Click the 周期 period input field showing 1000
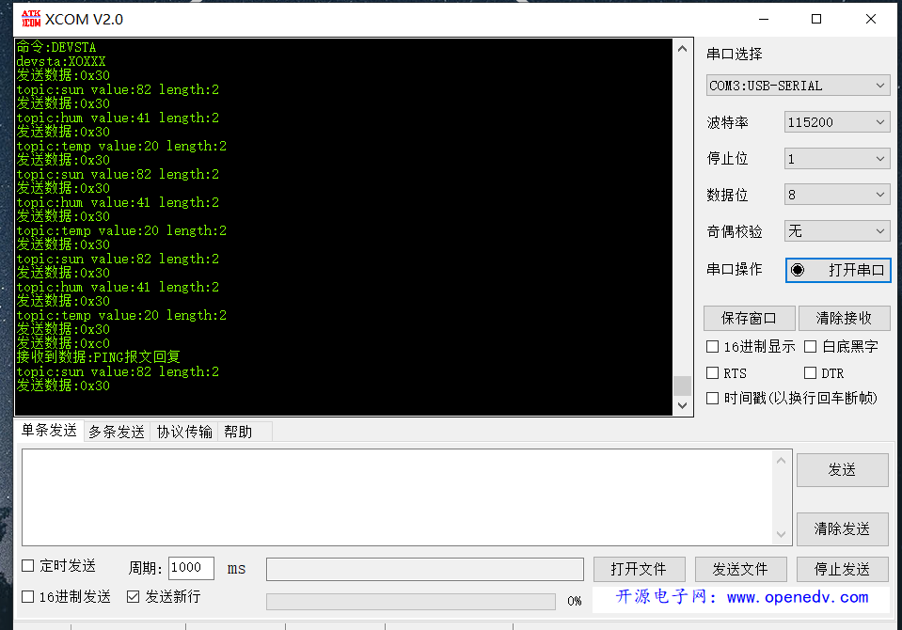This screenshot has height=630, width=902. point(189,567)
